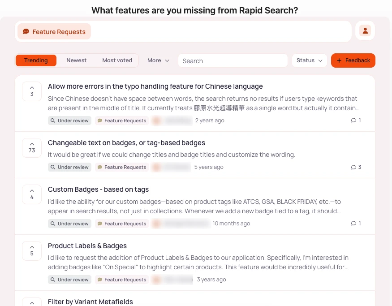This screenshot has width=392, height=306.
Task: Click the description mentioning "On Special" badges
Action: tap(198, 262)
